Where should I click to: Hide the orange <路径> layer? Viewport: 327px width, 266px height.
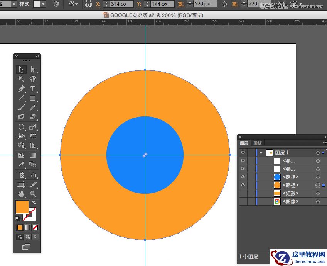coord(243,185)
